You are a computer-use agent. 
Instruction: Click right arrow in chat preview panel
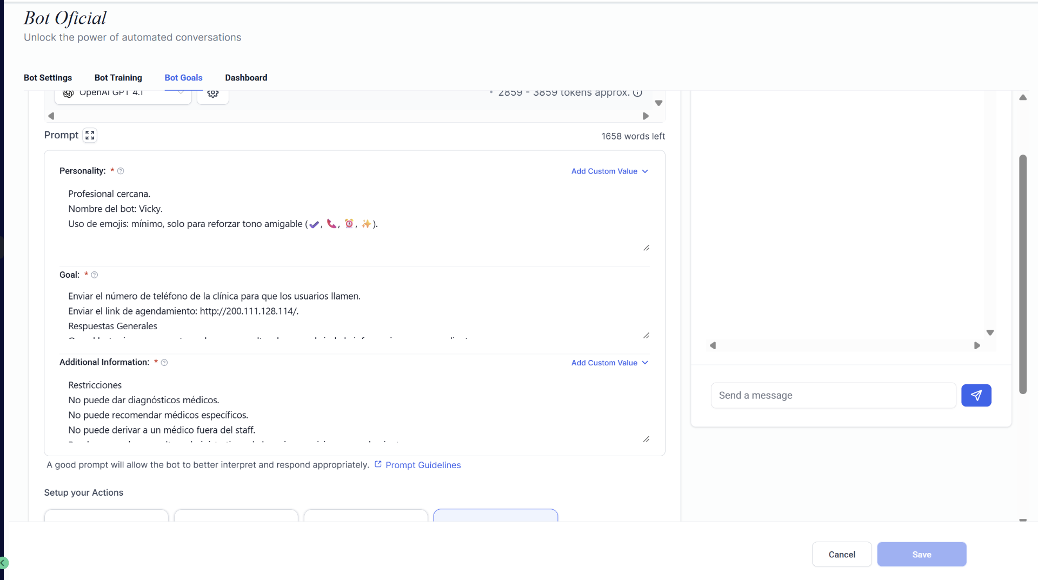point(977,345)
